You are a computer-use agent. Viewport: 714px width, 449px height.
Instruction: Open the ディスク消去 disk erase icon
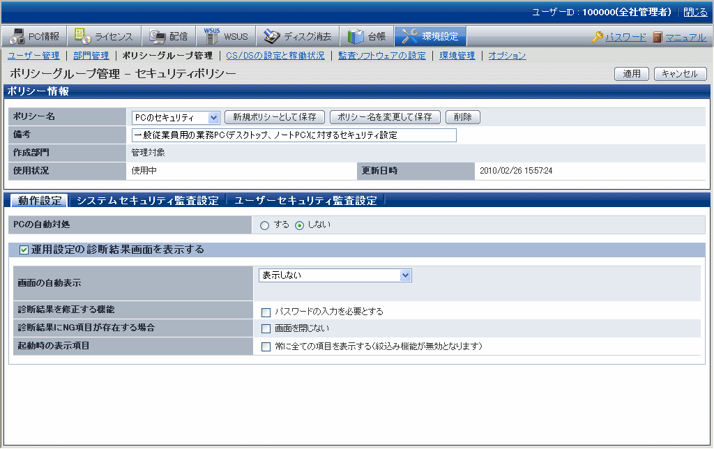click(x=272, y=36)
